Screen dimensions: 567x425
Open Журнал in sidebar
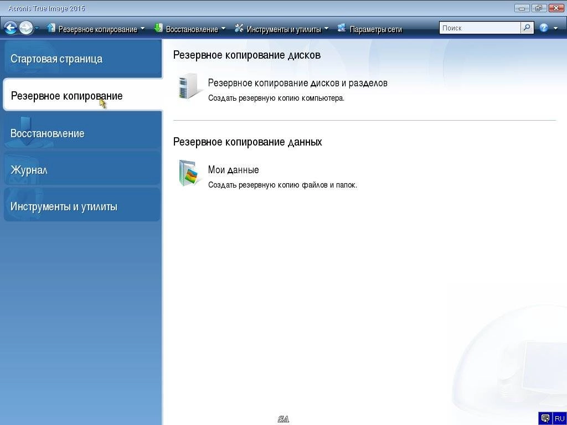(82, 169)
